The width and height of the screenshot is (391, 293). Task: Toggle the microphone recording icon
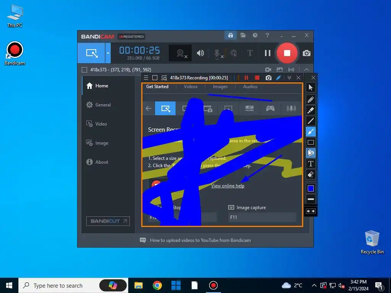coord(217,53)
